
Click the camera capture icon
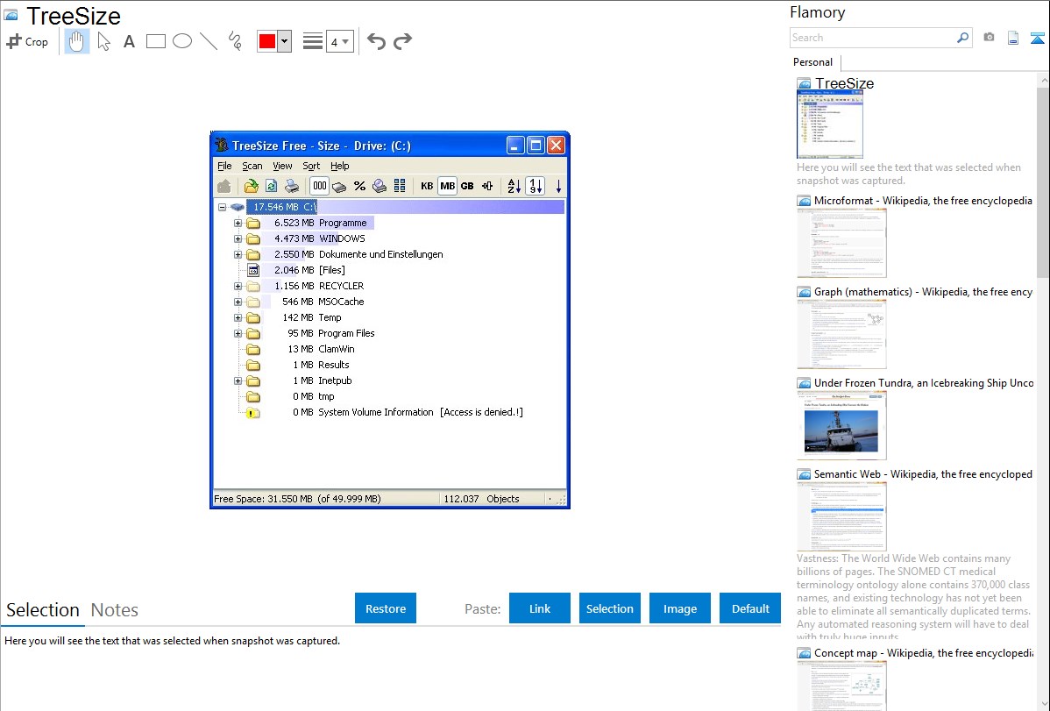tap(989, 38)
